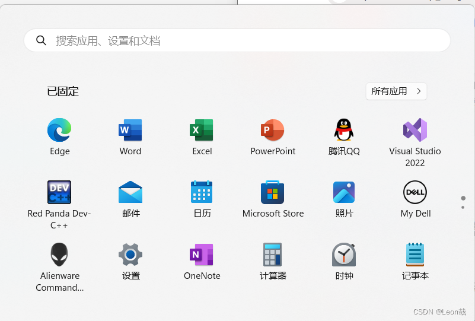Open the 日历 calendar app
Image resolution: width=475 pixels, height=321 pixels.
point(202,192)
